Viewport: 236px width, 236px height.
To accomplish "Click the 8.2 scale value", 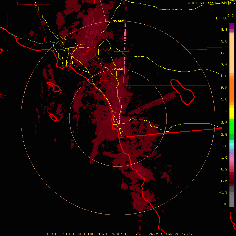I will point(224,53).
